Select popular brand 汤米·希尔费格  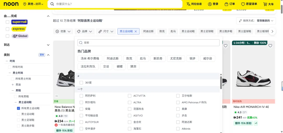click(x=90, y=58)
